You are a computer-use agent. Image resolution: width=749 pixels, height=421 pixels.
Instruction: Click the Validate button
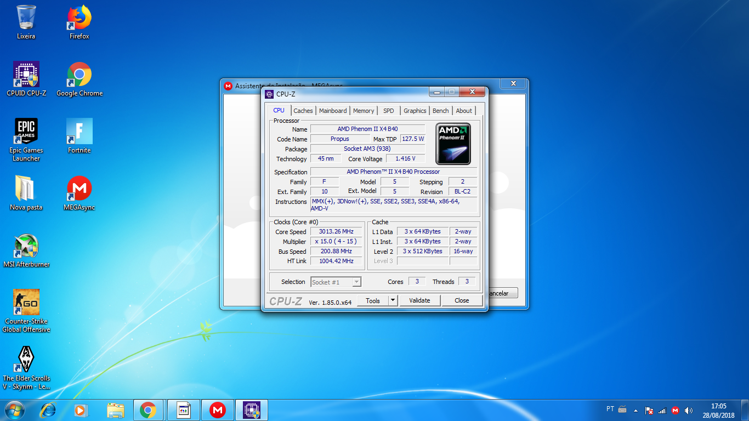click(419, 300)
